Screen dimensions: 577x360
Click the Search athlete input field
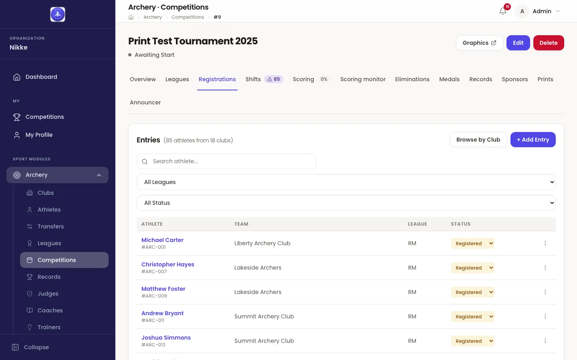click(x=226, y=162)
